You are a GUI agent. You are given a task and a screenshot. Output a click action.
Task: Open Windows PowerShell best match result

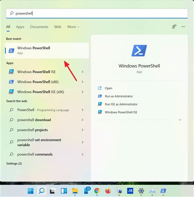click(x=47, y=50)
